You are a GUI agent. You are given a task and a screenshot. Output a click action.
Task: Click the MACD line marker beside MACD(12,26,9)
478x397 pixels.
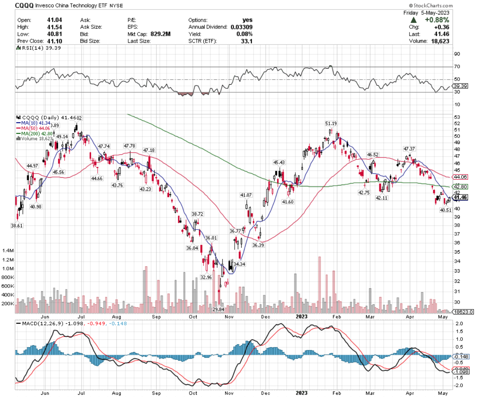tap(19, 323)
